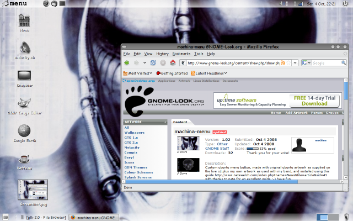This screenshot has height=221, width=353.
Task: Open the Getting Started bookmark
Action: 172,73
